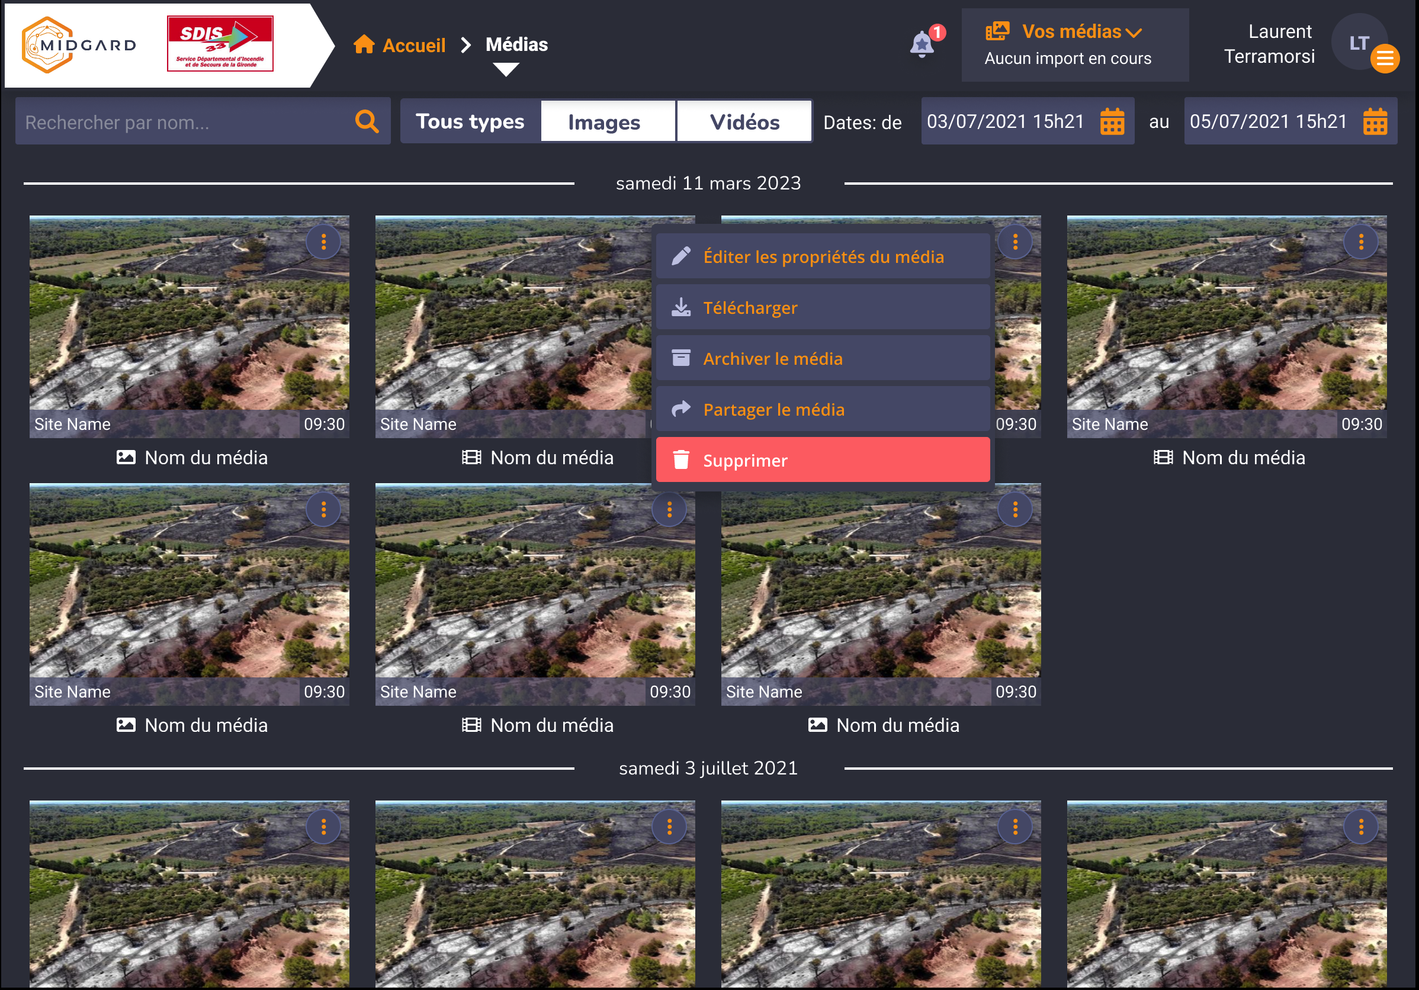Open the start date calendar icon
1419x990 pixels.
[x=1112, y=121]
